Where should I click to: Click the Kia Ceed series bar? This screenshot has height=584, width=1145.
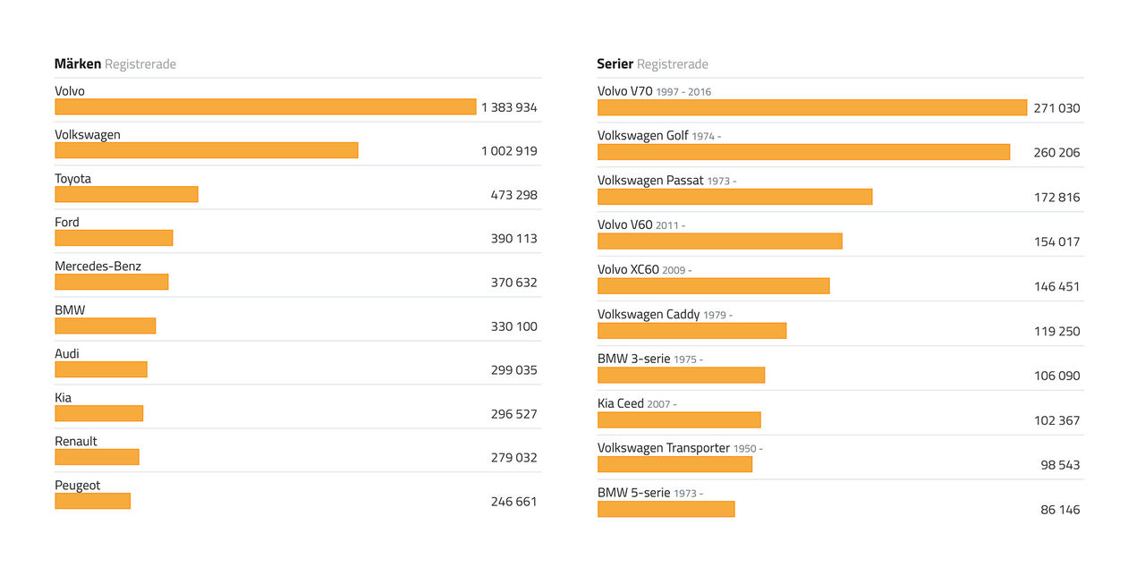click(679, 420)
